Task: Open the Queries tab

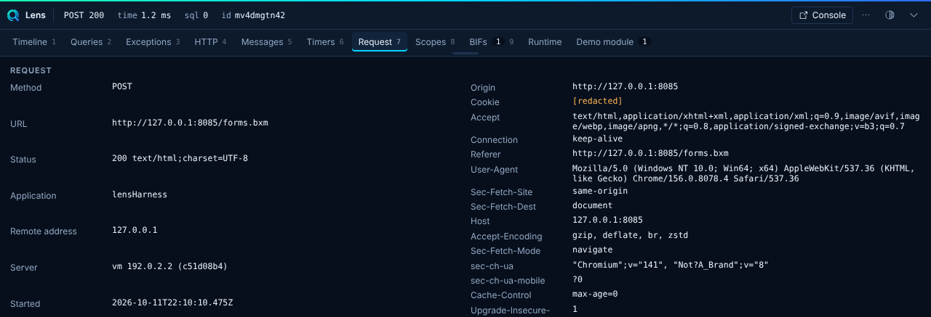Action: coord(91,42)
